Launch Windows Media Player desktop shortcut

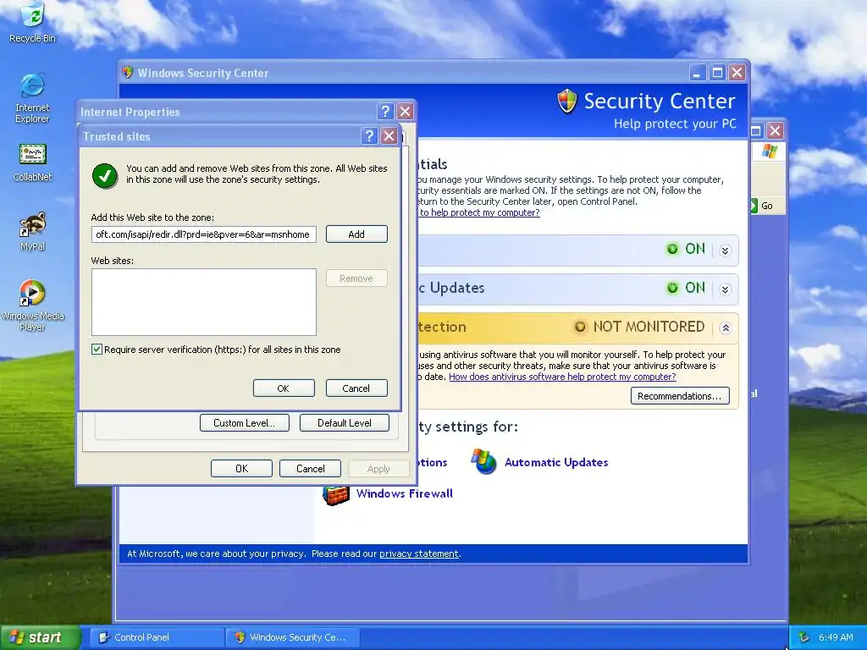pyautogui.click(x=33, y=305)
